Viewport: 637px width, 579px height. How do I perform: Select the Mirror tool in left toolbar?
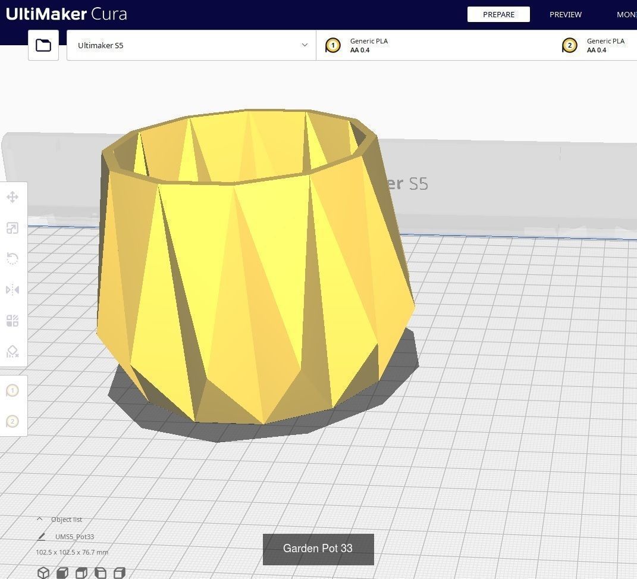click(12, 290)
